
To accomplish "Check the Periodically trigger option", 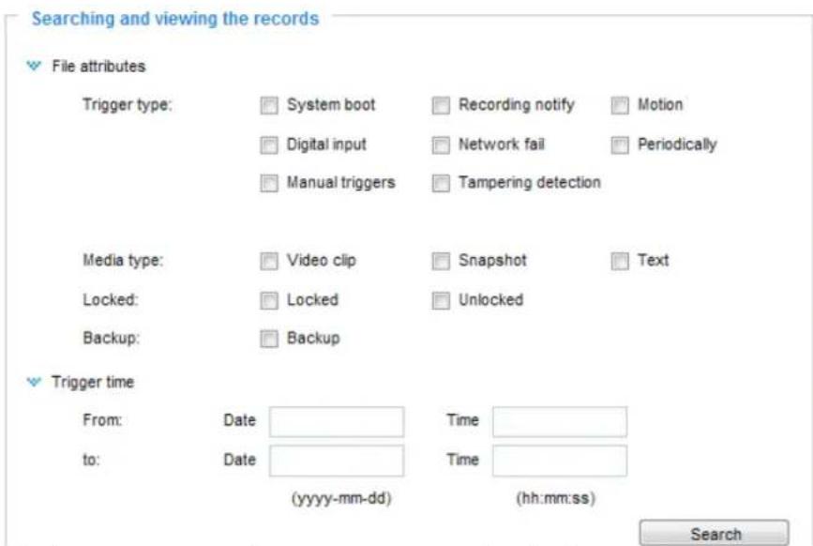I will pos(620,145).
